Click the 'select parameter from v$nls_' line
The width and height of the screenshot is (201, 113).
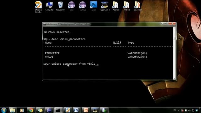click(x=71, y=64)
